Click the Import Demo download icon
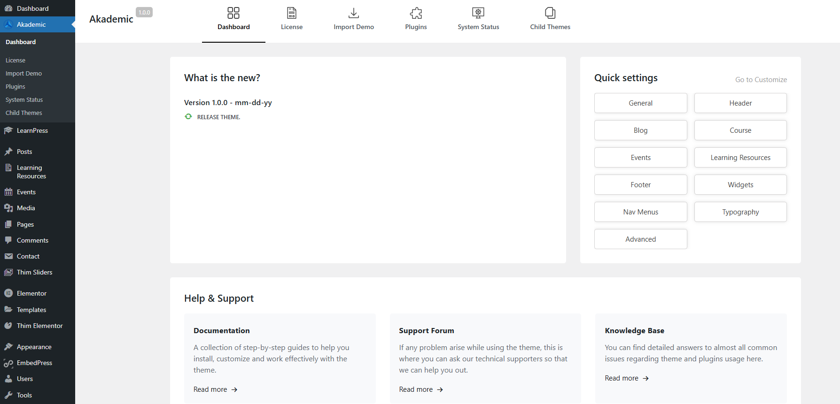Screen dimensions: 840x404 click(353, 13)
